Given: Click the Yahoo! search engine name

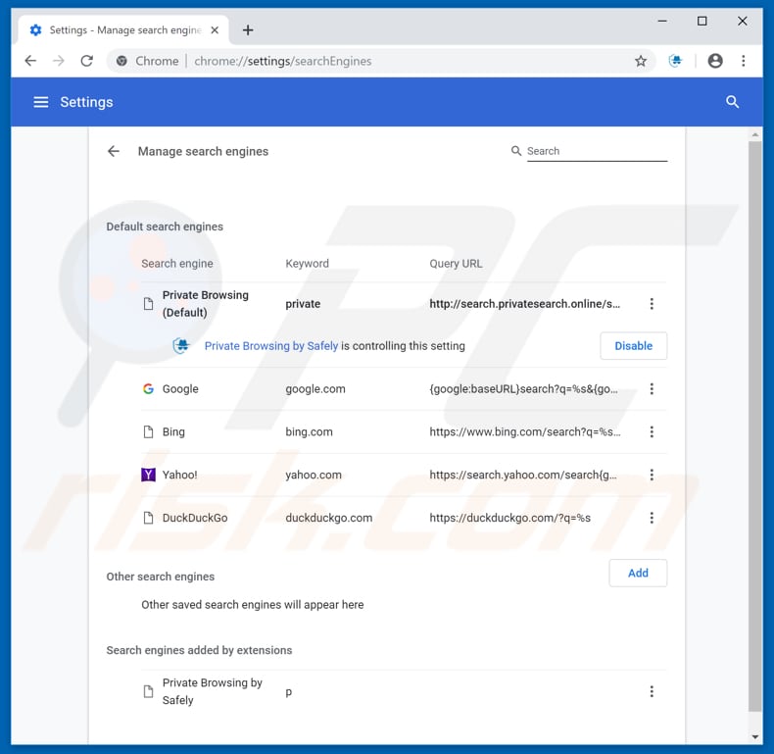Looking at the screenshot, I should (179, 475).
